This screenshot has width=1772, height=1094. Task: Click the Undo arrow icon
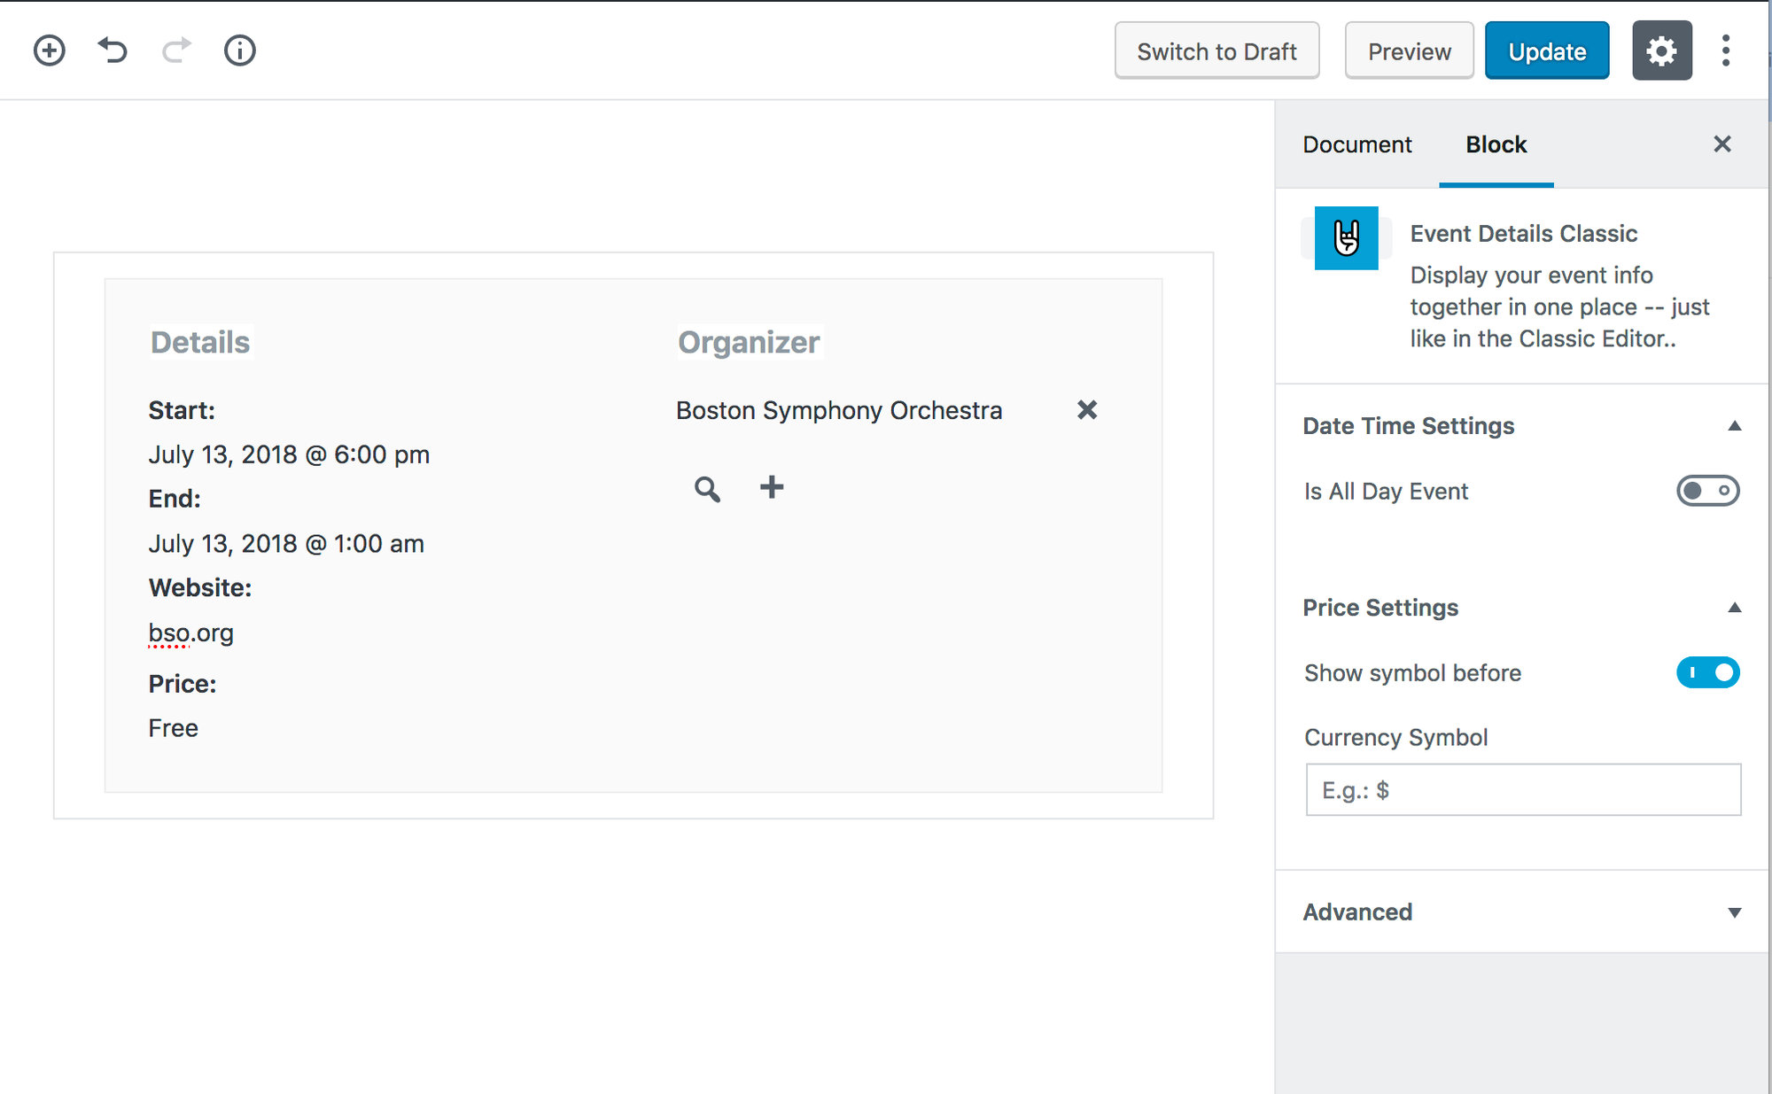pos(113,50)
